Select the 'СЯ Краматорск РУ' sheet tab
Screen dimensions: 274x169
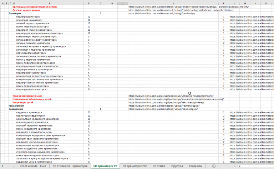[x=105, y=166]
